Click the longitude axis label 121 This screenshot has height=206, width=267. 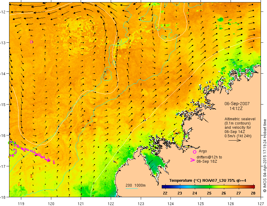[81, 204]
